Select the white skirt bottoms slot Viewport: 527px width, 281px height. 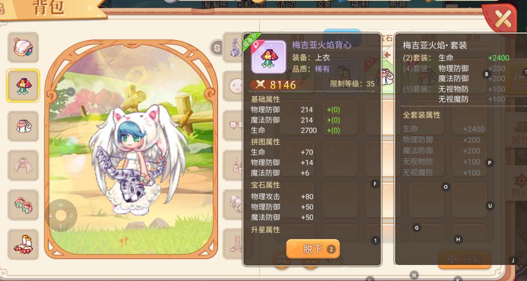click(23, 126)
